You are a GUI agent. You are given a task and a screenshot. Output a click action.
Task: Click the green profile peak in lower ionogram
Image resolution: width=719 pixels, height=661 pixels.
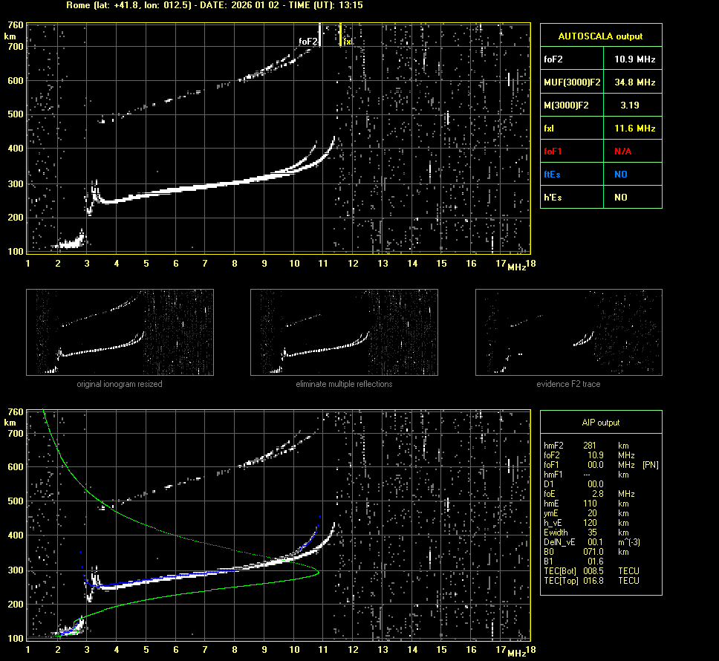318,573
